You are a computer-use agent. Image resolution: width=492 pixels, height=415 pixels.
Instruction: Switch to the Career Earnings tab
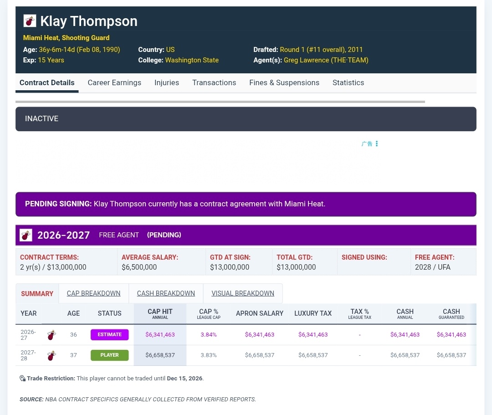(114, 82)
